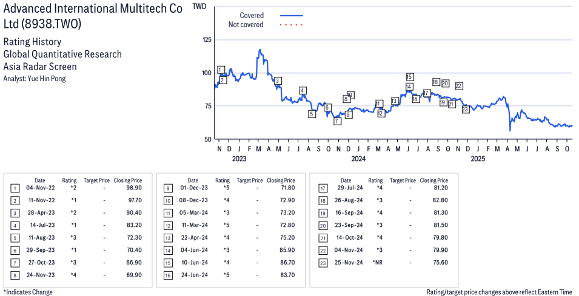
Task: Click the 2024 year axis label
Action: [x=358, y=159]
